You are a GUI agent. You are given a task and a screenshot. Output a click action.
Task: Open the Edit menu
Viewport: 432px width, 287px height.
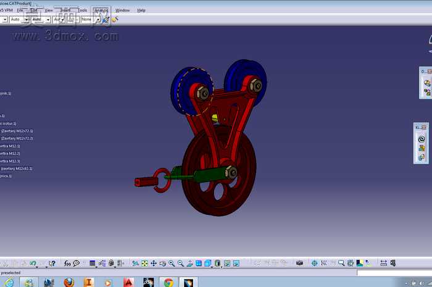click(33, 10)
